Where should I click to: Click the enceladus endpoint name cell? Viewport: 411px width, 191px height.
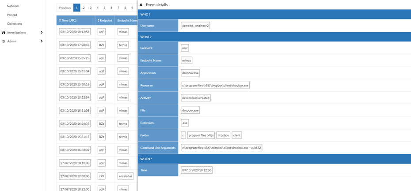coord(126,176)
